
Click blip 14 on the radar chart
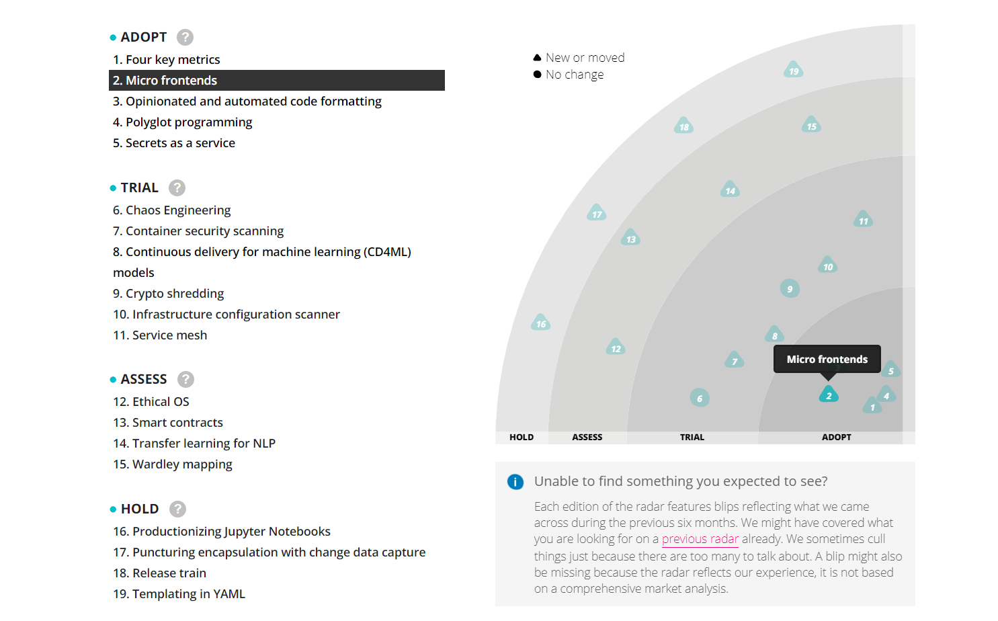pyautogui.click(x=730, y=190)
